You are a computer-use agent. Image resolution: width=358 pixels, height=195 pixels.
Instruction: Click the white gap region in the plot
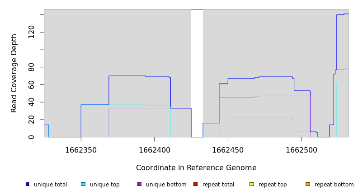[197, 72]
